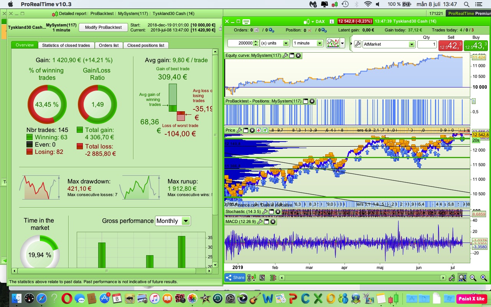Select the auto-fit zoom icon near bottom right
This screenshot has height=307, width=491.
(x=462, y=277)
